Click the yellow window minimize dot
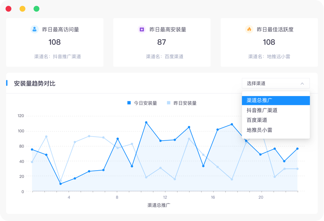Image resolution: width=324 pixels, height=221 pixels. [x=23, y=9]
